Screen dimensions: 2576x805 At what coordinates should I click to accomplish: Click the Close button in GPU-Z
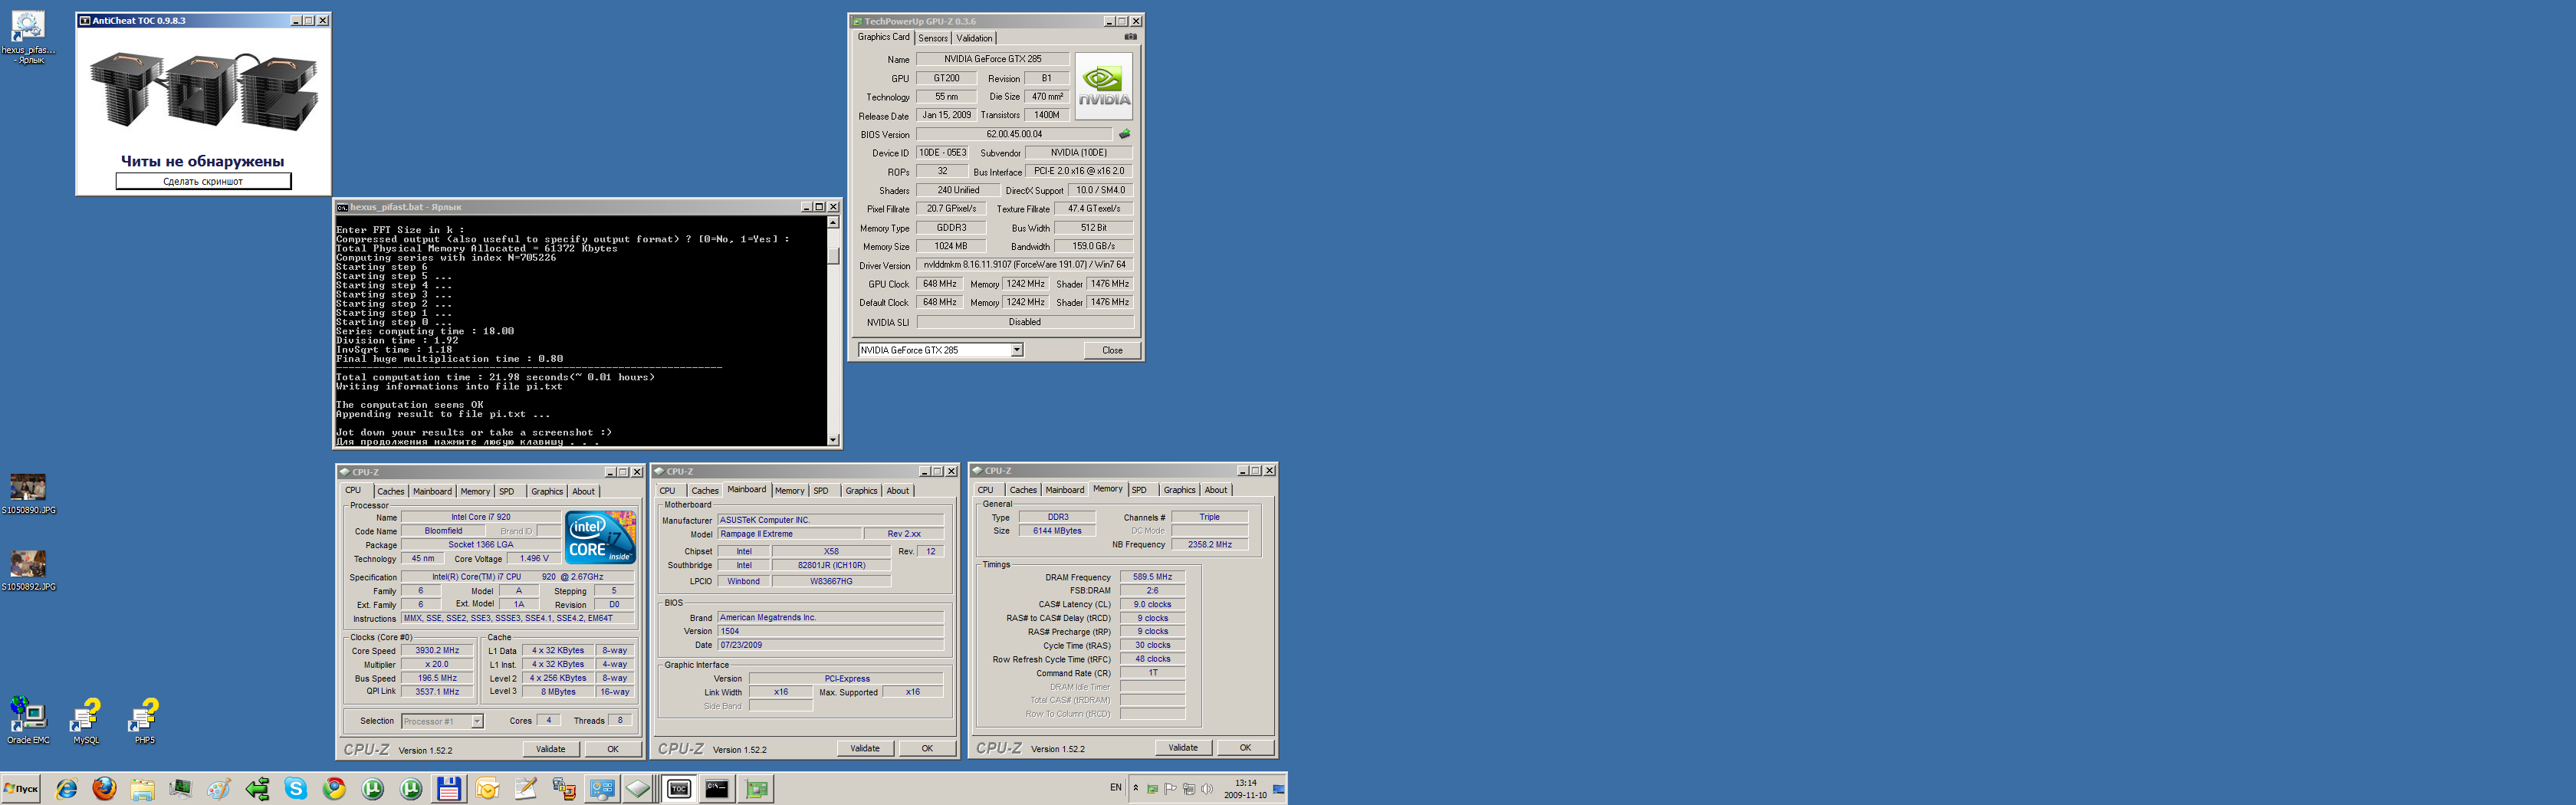click(x=1112, y=350)
